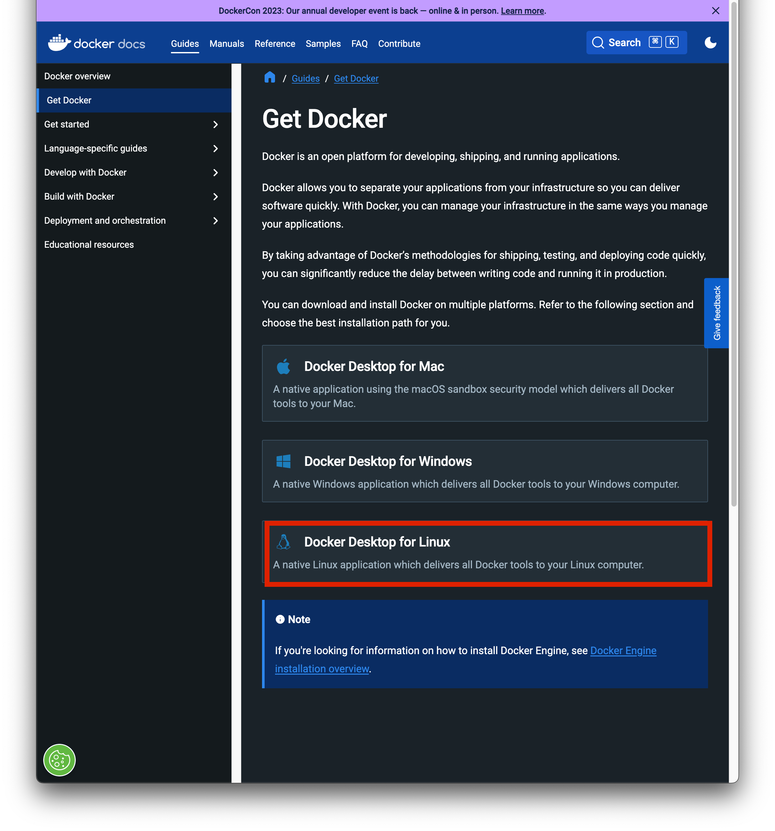Click Get Docker breadcrumb link
Viewport: 775px width, 831px height.
pos(356,78)
